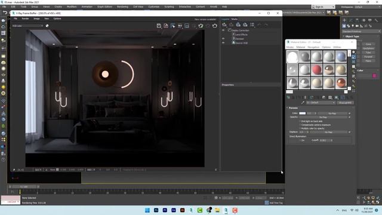Click the white Color swatch in Params
The width and height of the screenshot is (382, 215).
pos(303,113)
